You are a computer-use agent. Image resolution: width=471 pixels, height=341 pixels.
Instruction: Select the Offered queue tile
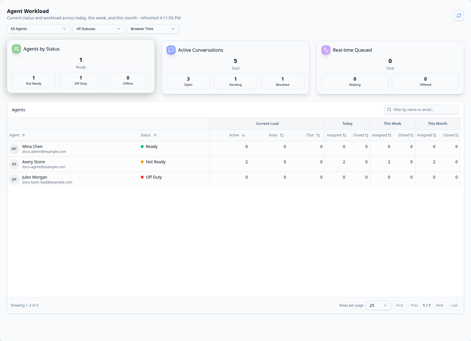tap(425, 81)
